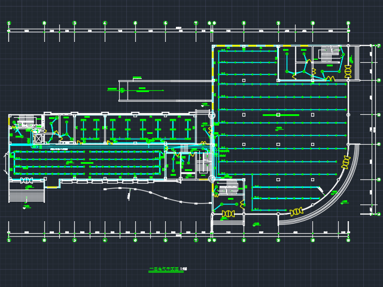Select yellow double door beside top-right stairwell
This screenshot has width=383, height=287.
[x=348, y=72]
